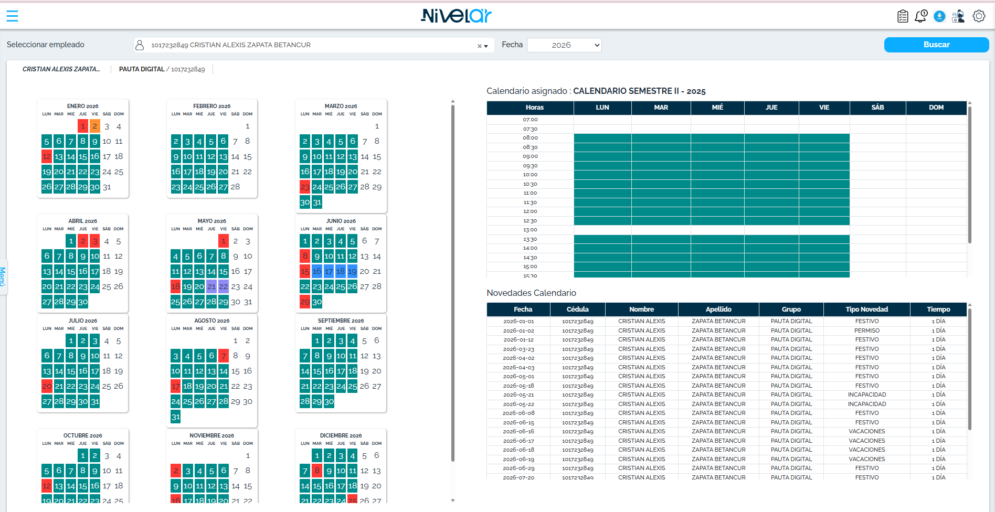Click the employee person icon in selector
This screenshot has height=512, width=995.
tap(140, 45)
